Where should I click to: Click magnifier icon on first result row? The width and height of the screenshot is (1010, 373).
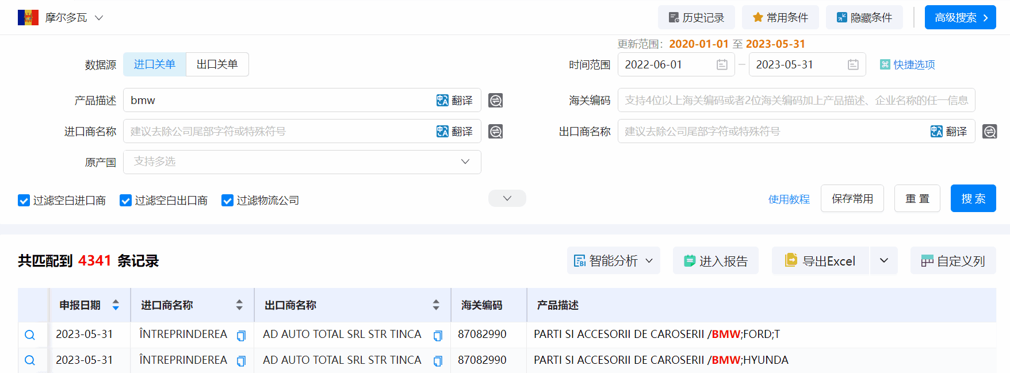point(30,335)
